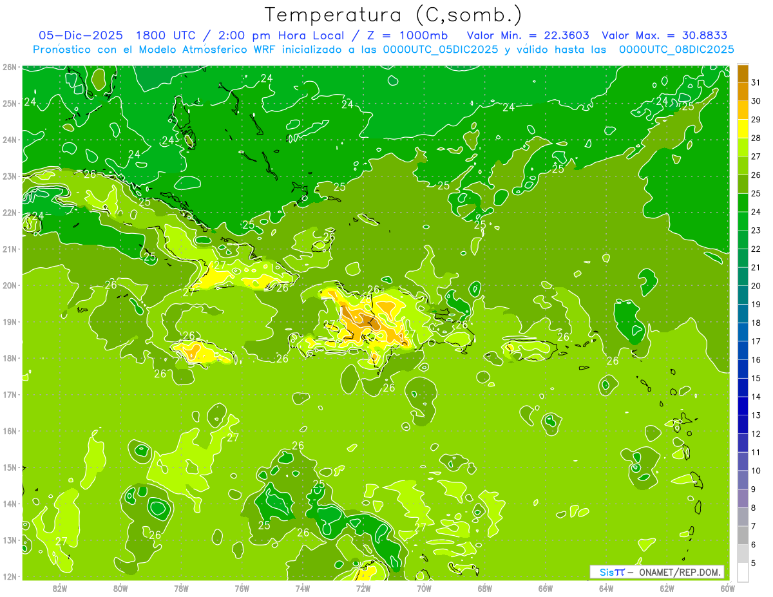The width and height of the screenshot is (773, 597).
Task: Click the legend swatch between 30 and 31
Action: (743, 92)
